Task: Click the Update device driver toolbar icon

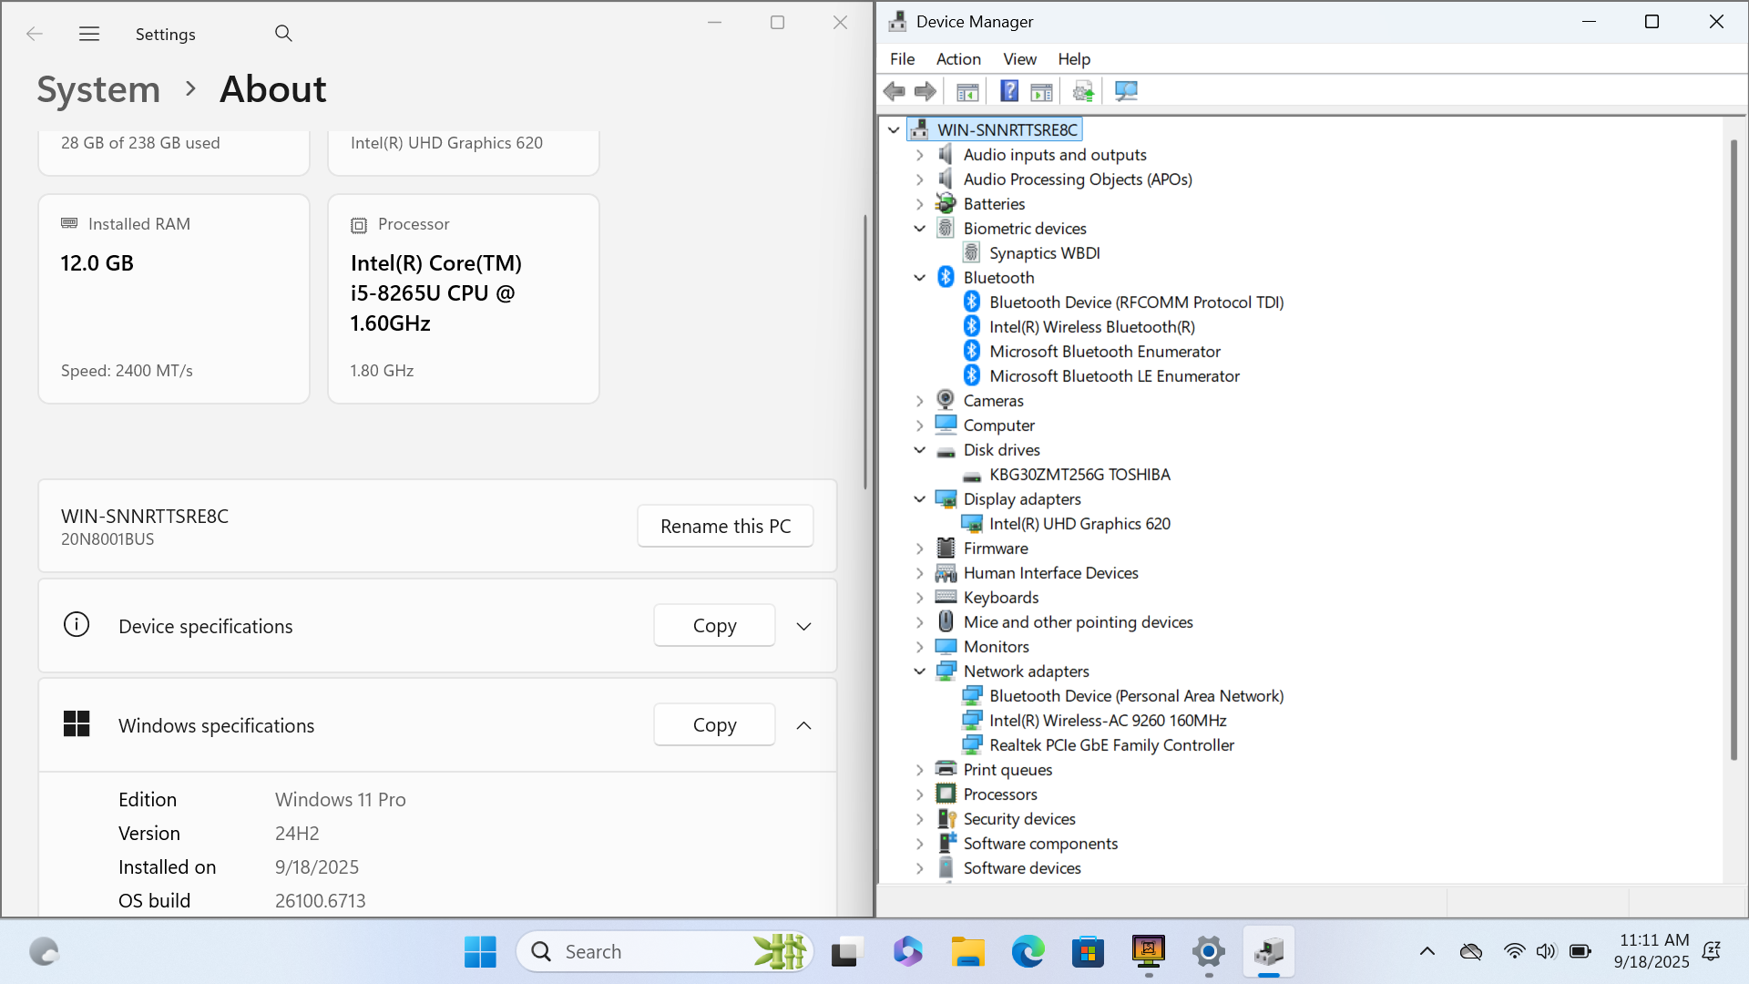Action: point(1083,91)
